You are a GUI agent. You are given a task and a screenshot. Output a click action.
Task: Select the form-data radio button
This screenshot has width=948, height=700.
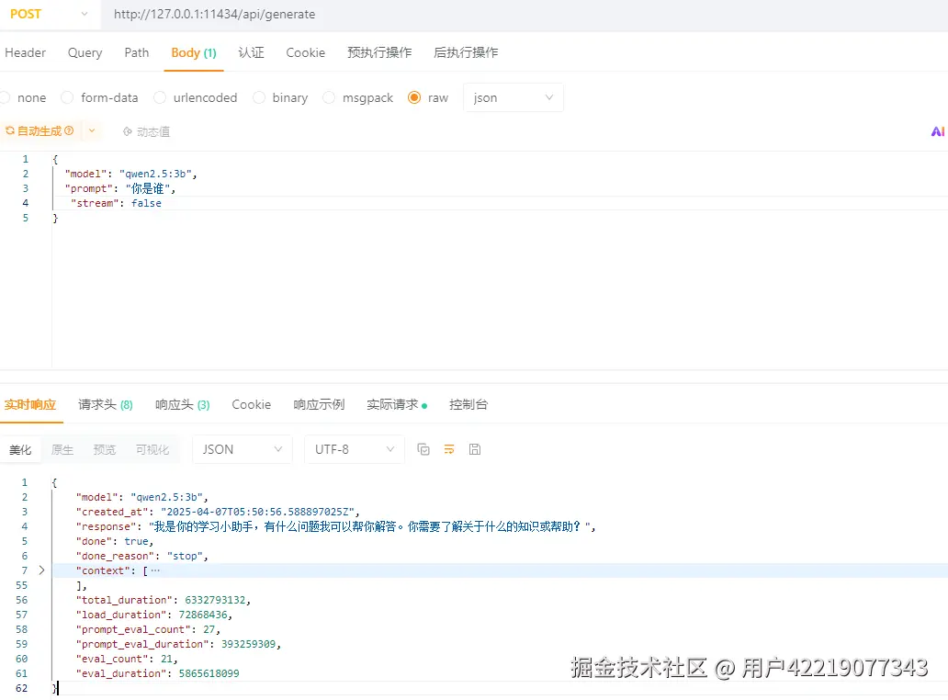pos(67,97)
